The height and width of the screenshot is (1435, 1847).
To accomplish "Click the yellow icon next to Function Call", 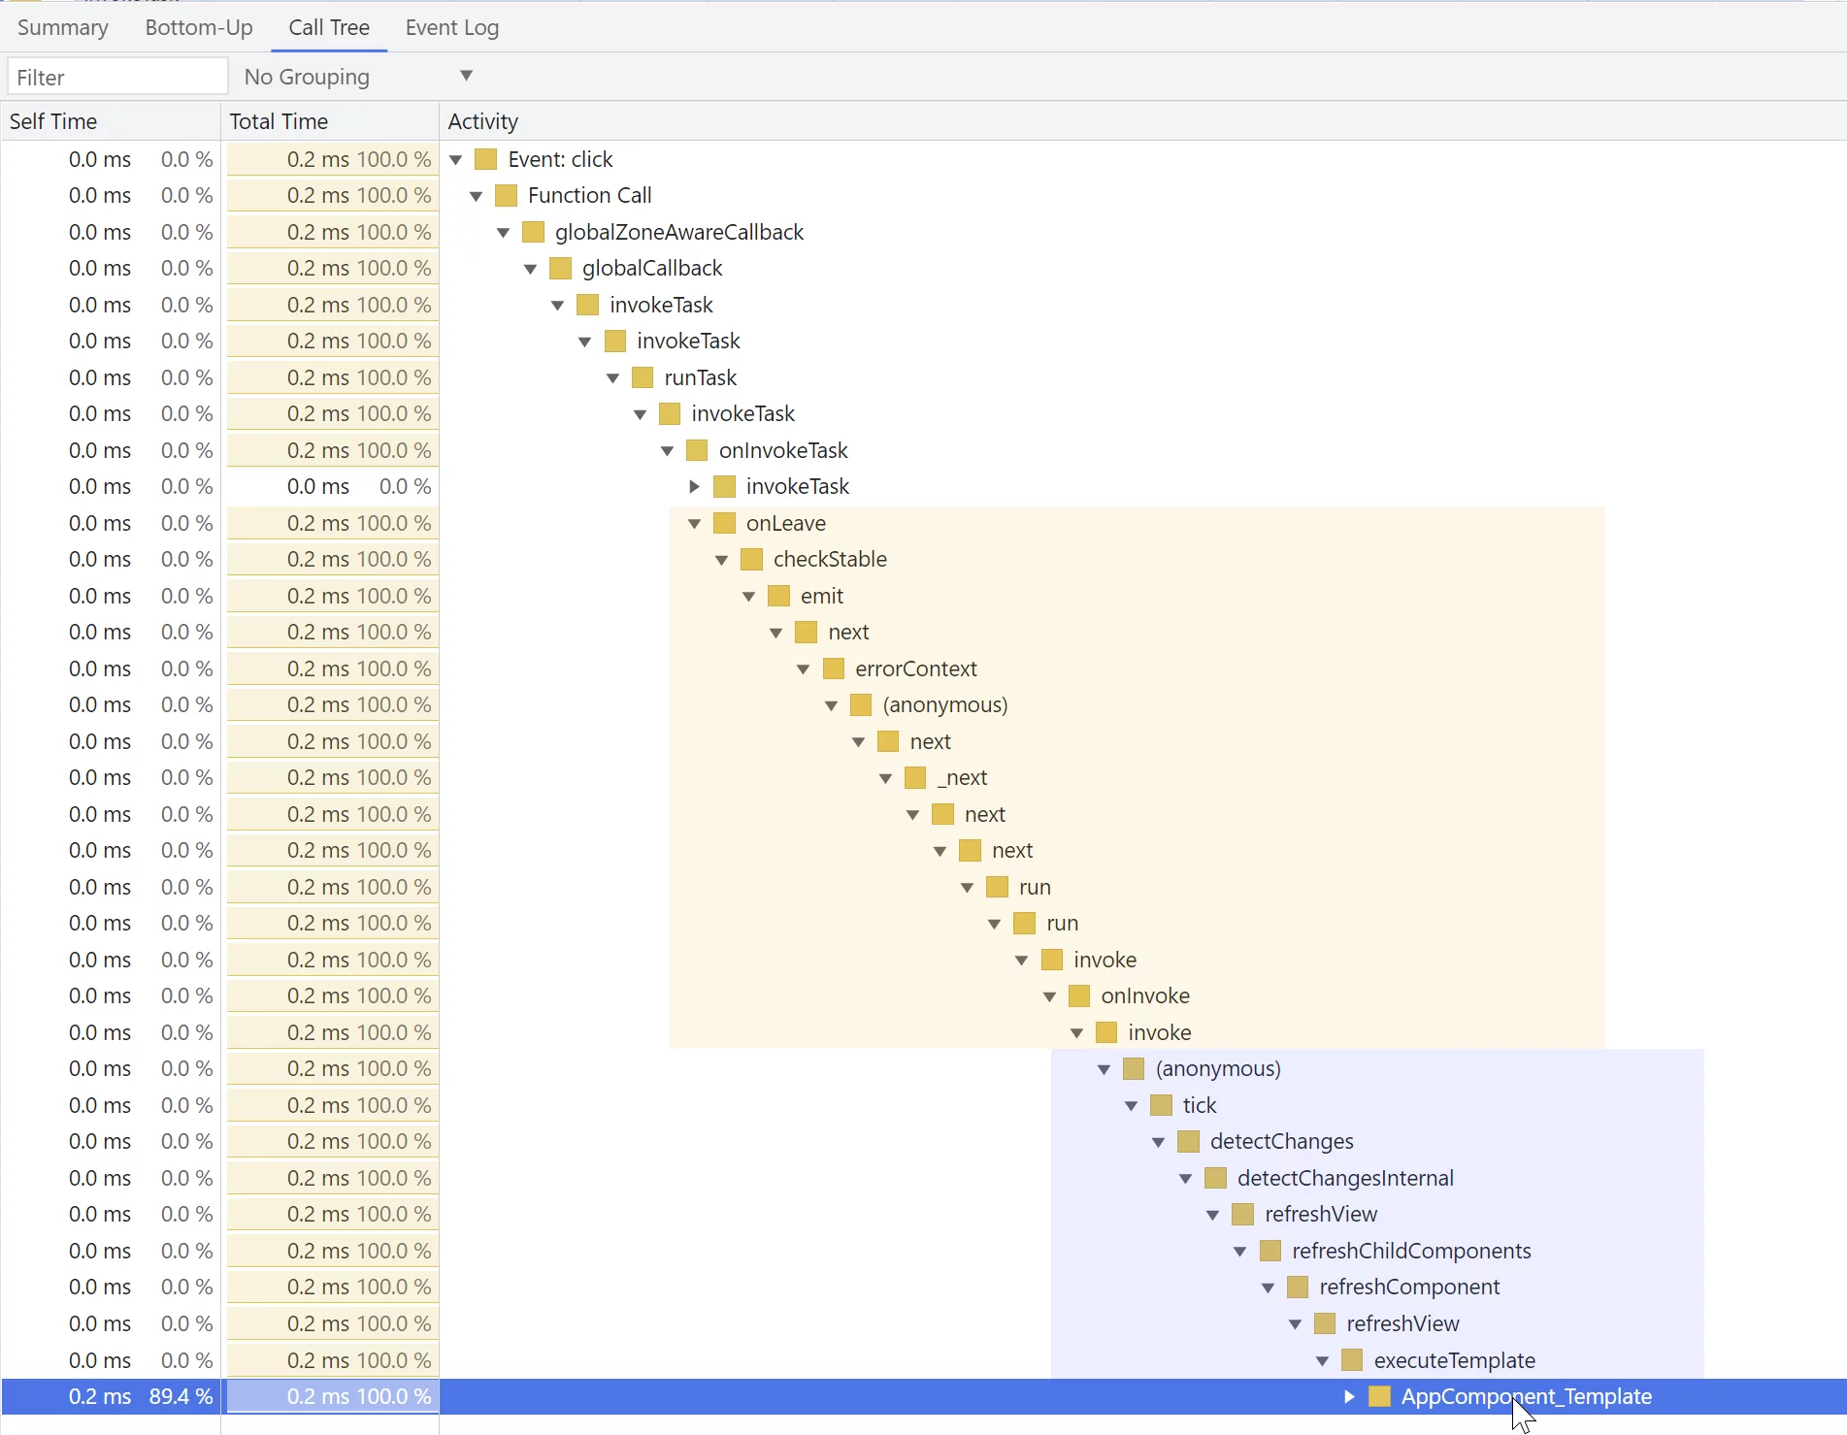I will click(x=505, y=194).
